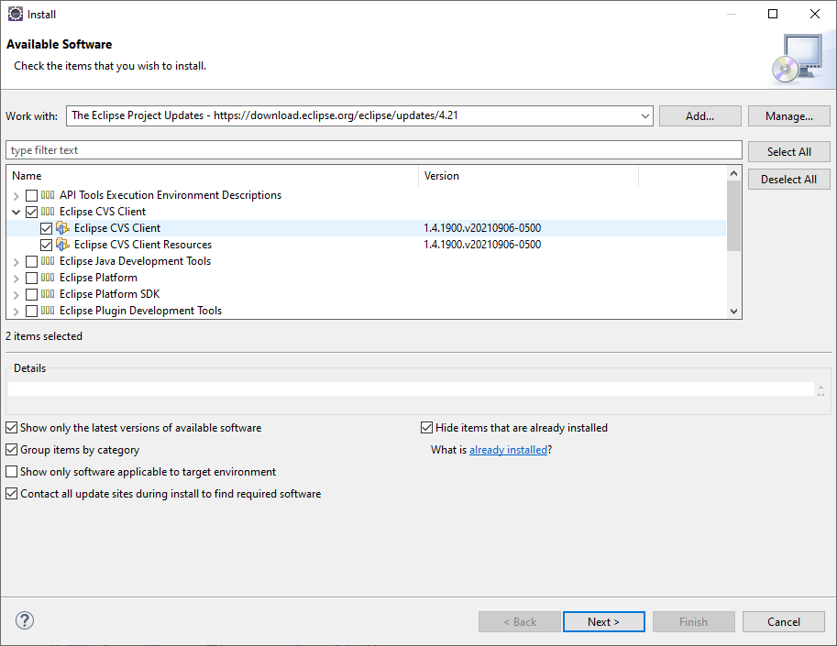Uncheck the Eclipse CVS Client category checkbox

coord(31,213)
